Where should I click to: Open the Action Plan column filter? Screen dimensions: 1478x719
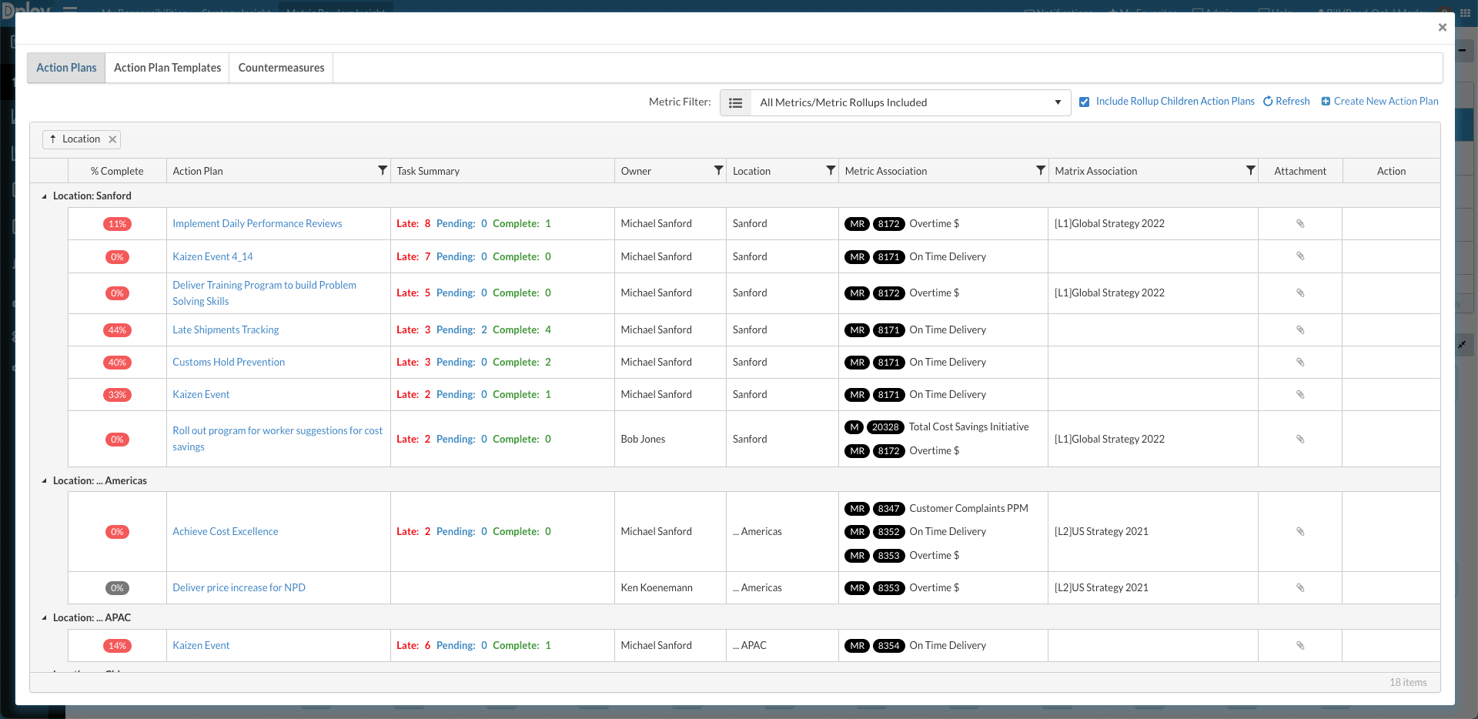(x=381, y=170)
